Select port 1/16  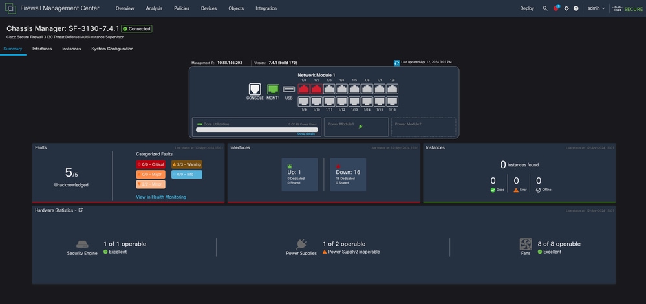pos(393,102)
